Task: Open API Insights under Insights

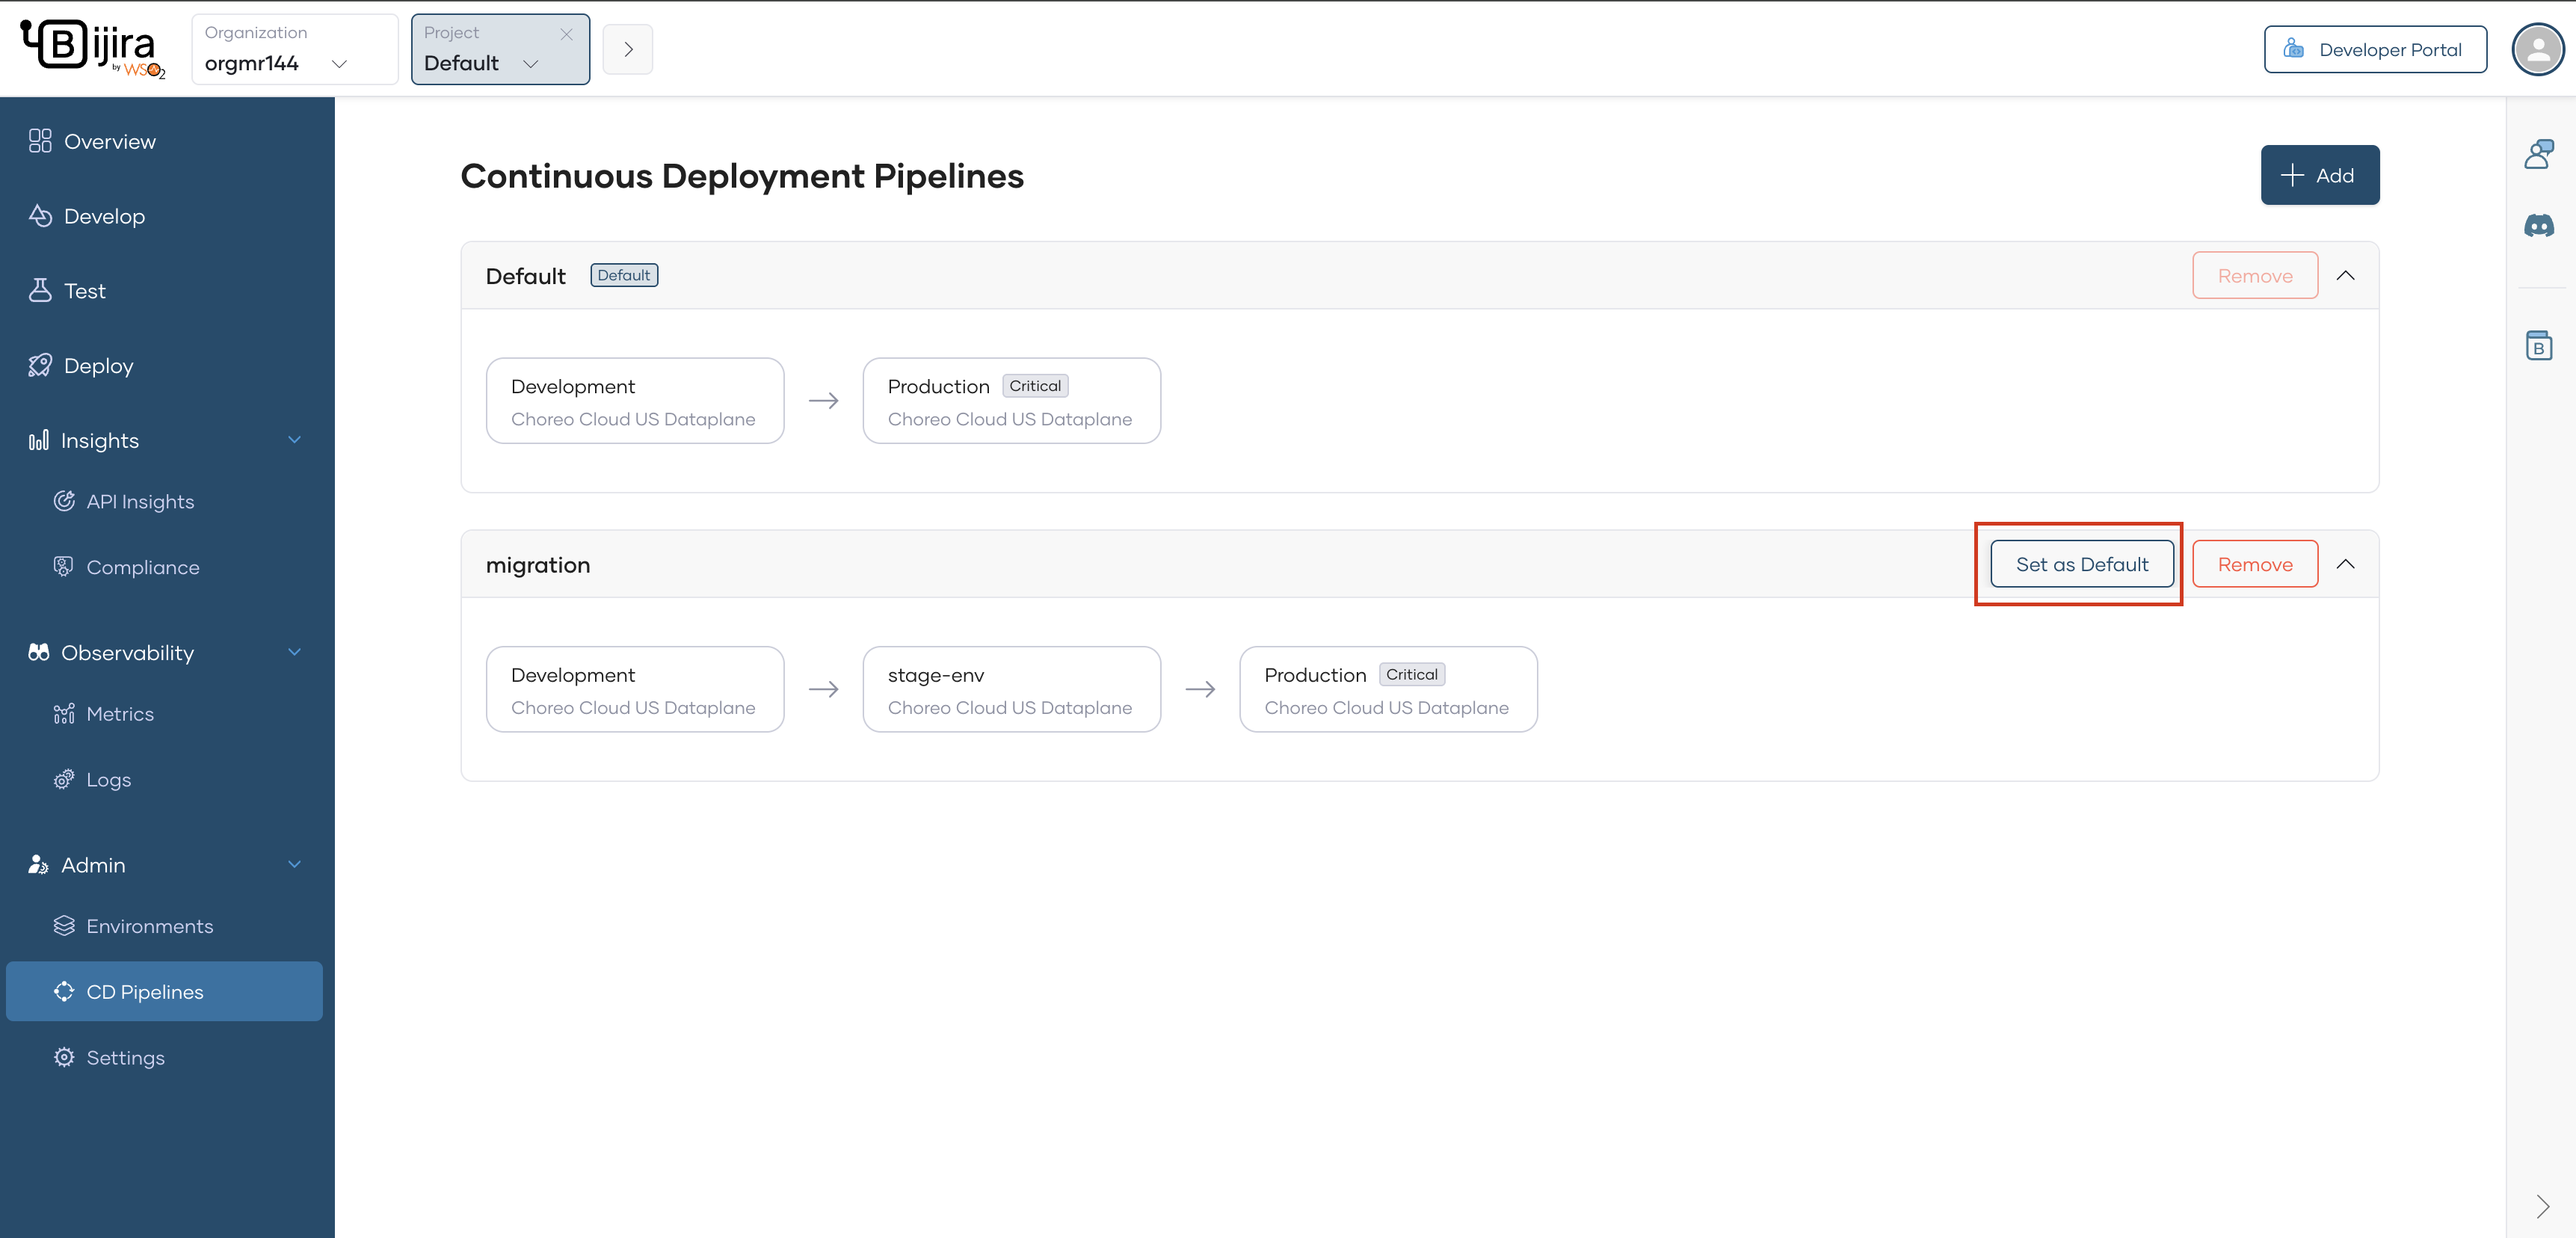Action: [140, 501]
